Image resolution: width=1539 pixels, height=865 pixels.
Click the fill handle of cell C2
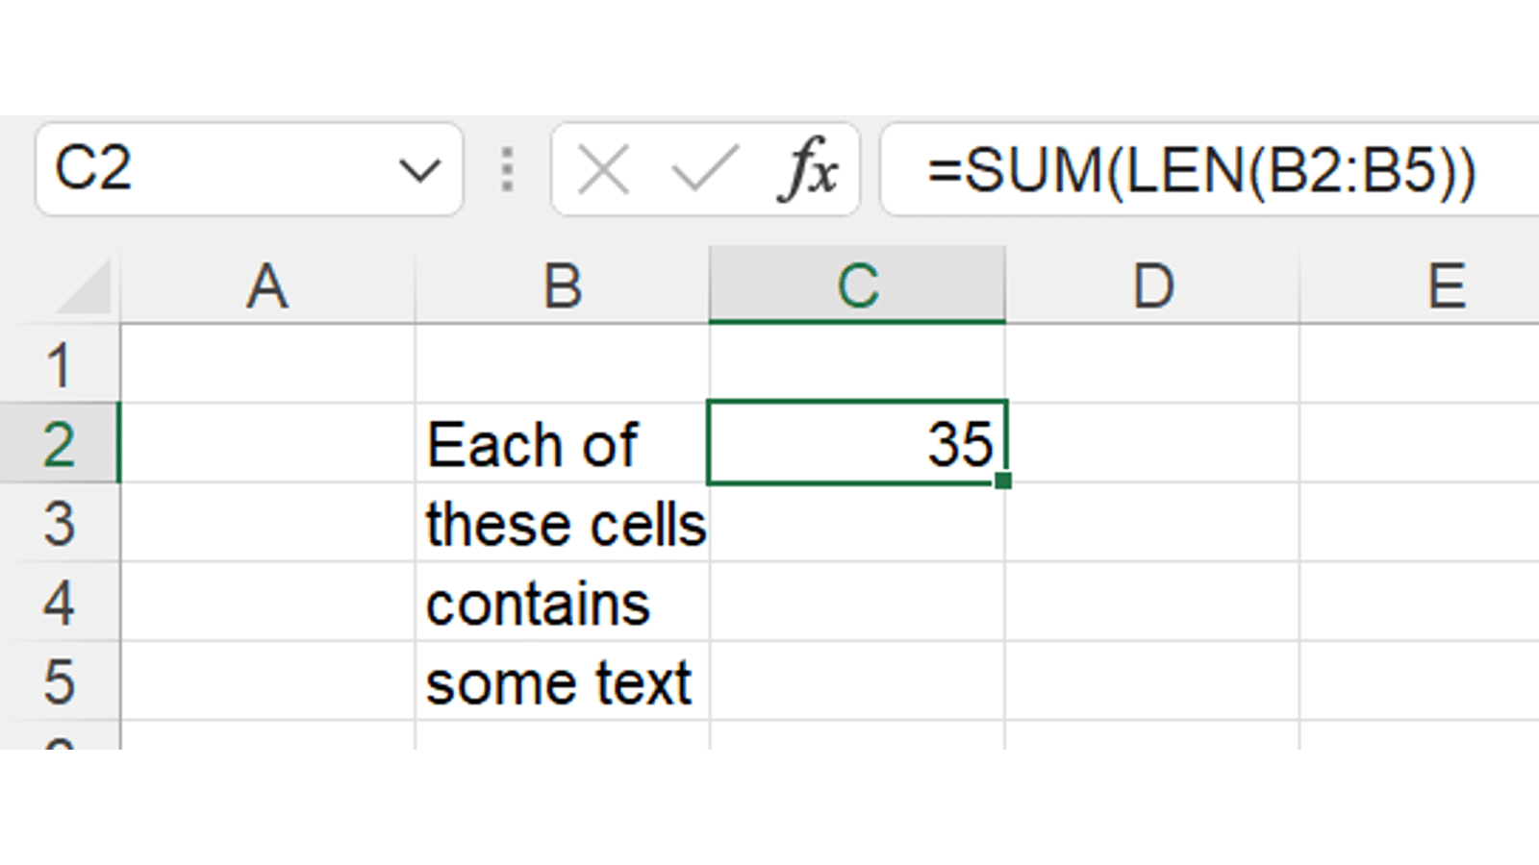tap(1003, 481)
